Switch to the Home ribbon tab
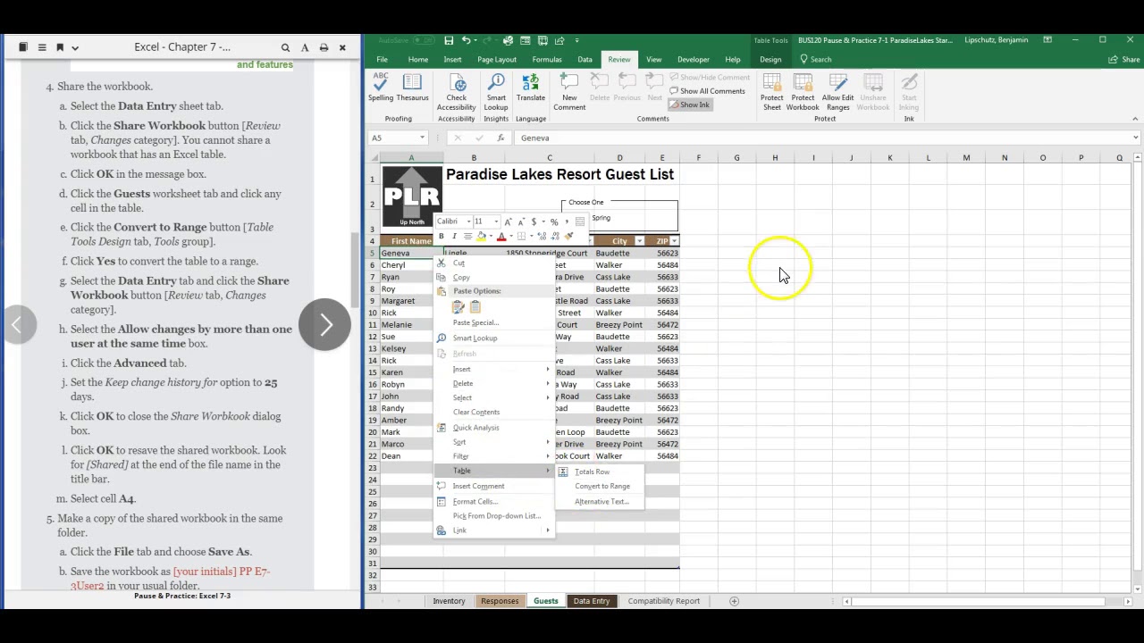The height and width of the screenshot is (643, 1144). (x=417, y=60)
